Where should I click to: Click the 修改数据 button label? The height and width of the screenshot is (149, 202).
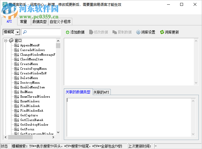[x=101, y=32]
